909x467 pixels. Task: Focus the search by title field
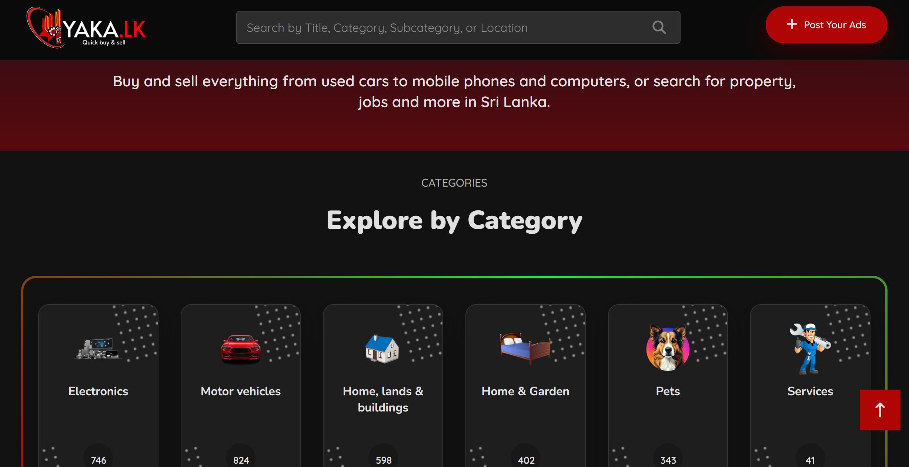(x=458, y=27)
